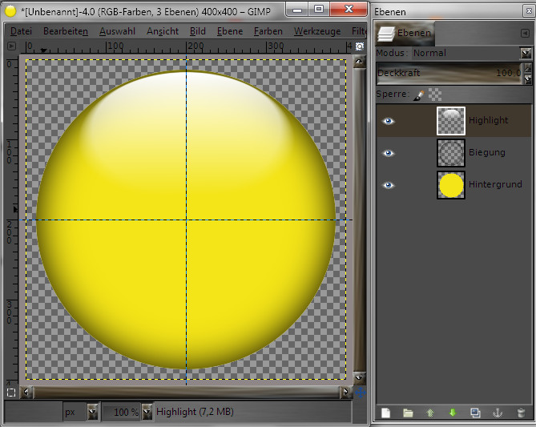This screenshot has width=536, height=427.
Task: Select the Hintergrund layer thumbnail
Action: tap(451, 184)
